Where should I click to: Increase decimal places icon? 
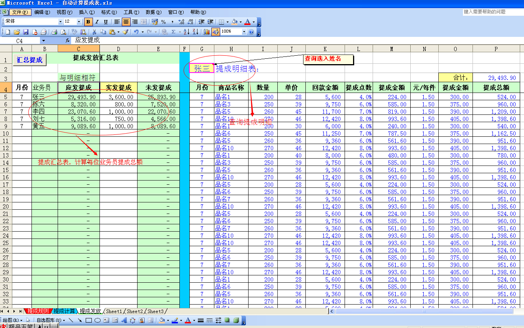[182, 22]
